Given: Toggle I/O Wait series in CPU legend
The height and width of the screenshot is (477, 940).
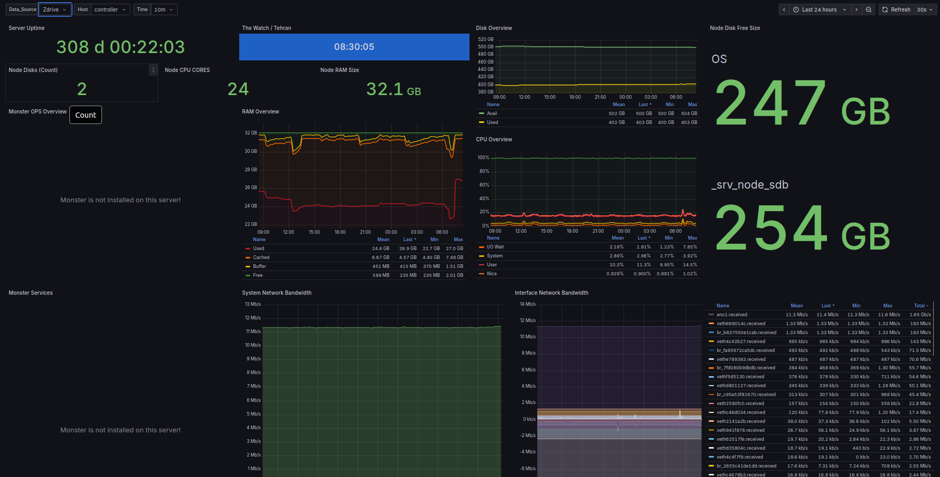Looking at the screenshot, I should pos(495,247).
